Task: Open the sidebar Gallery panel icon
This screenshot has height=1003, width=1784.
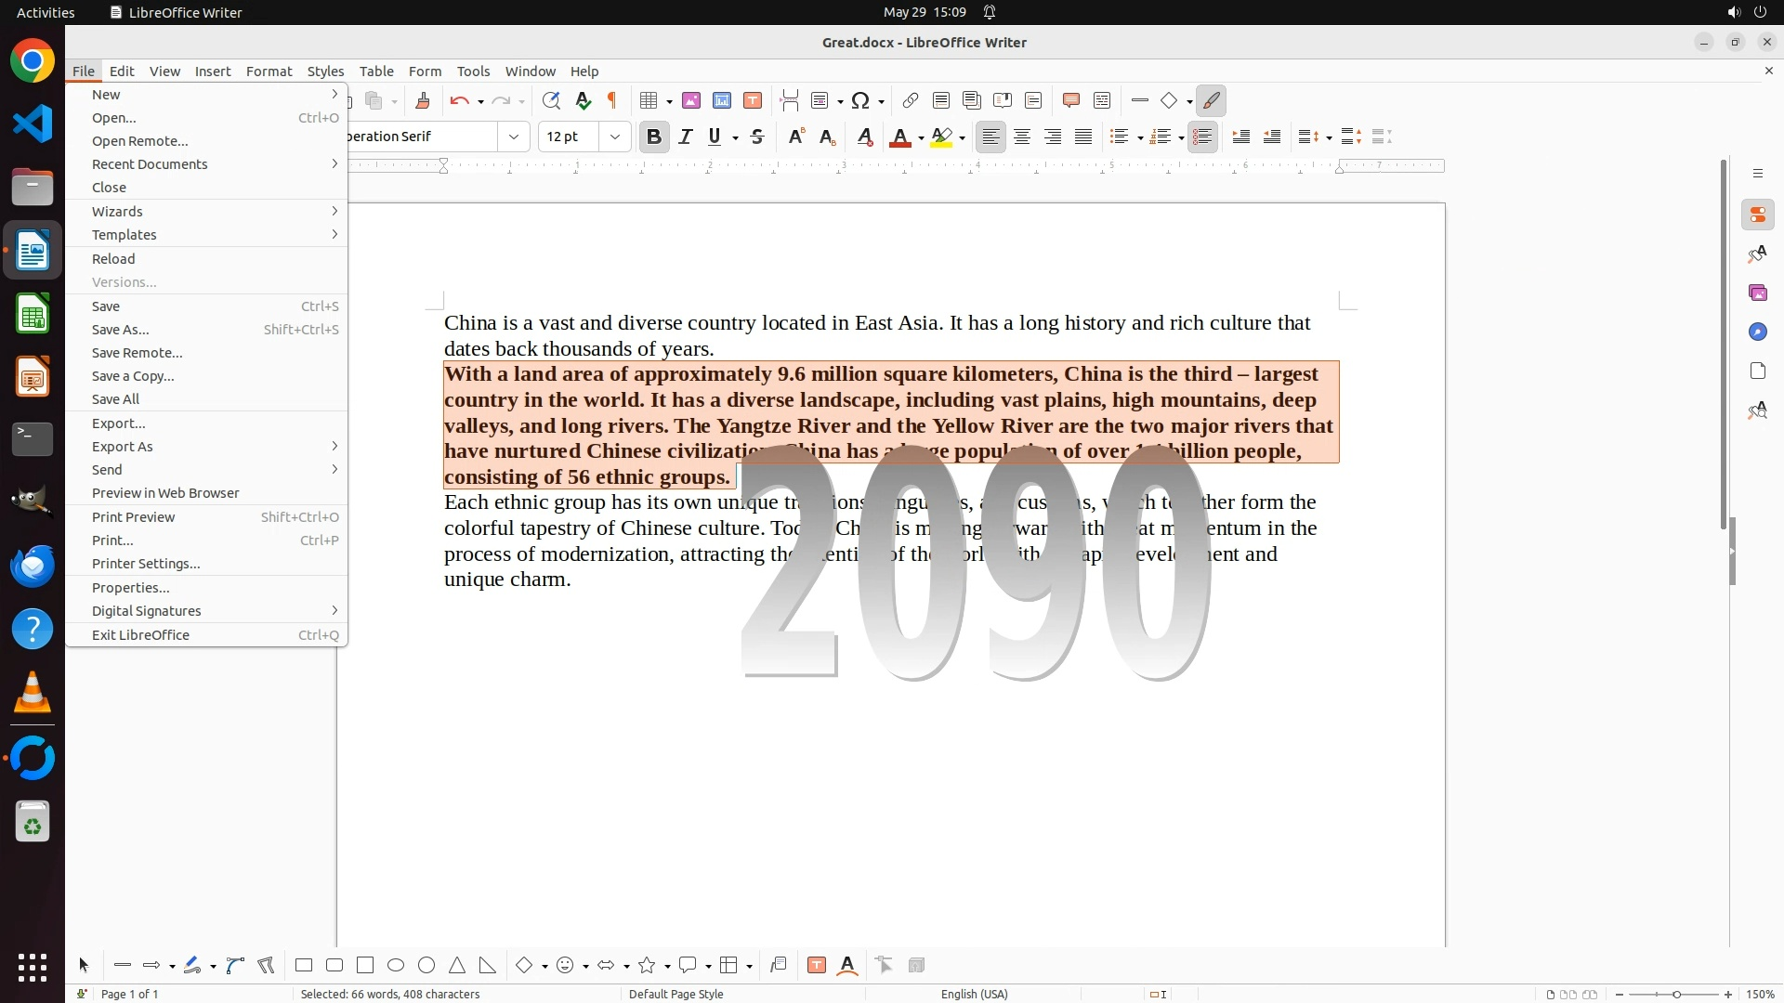Action: coord(1757,293)
